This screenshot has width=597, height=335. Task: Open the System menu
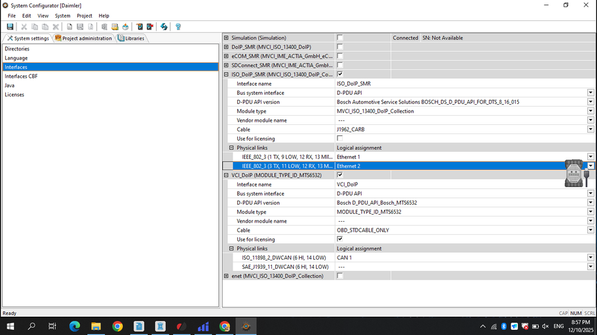62,16
